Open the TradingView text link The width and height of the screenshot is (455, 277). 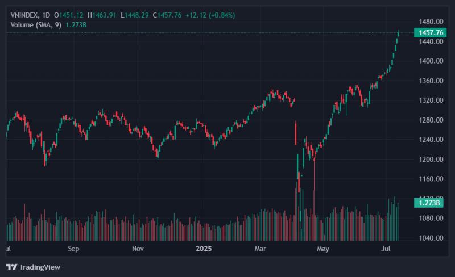(40, 267)
